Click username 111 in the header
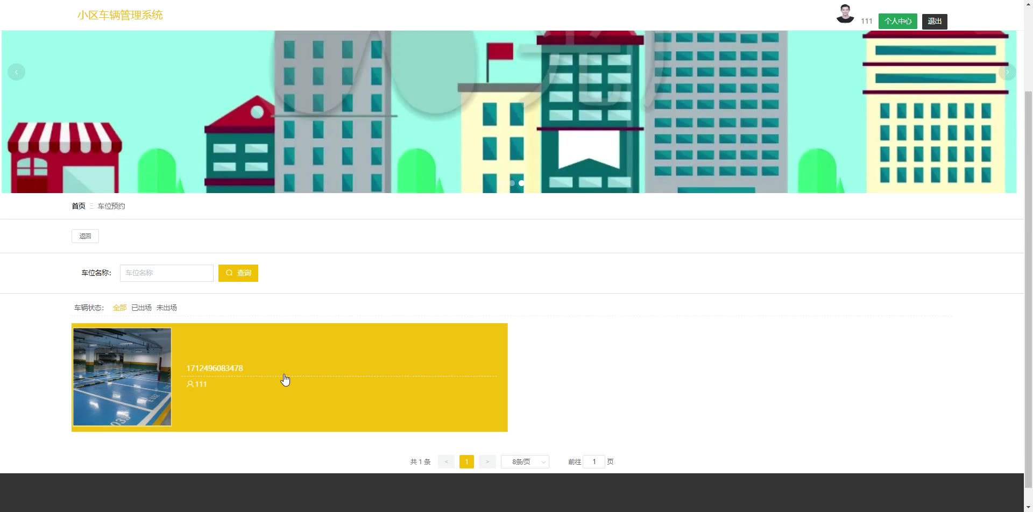The image size is (1033, 512). 866,22
